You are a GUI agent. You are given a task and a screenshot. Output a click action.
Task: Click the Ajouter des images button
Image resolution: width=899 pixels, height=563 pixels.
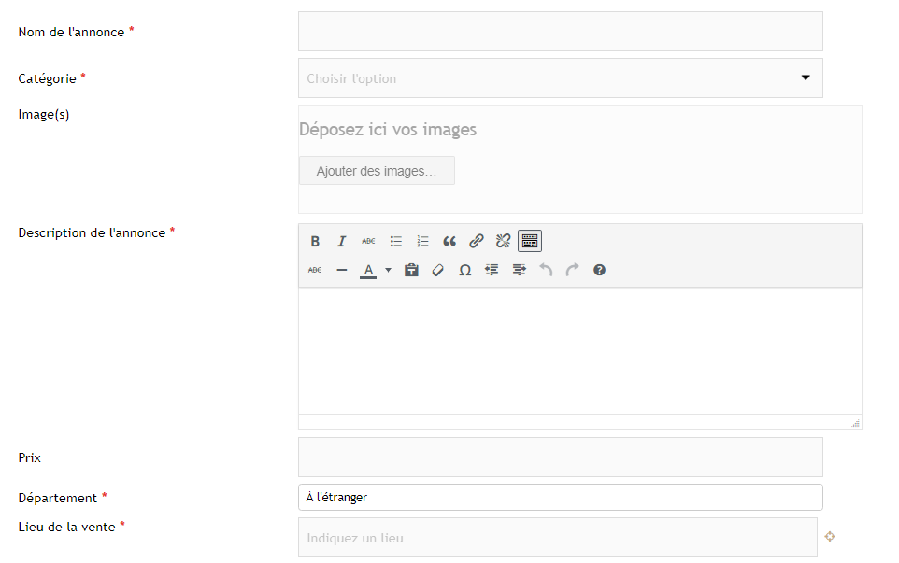point(377,171)
